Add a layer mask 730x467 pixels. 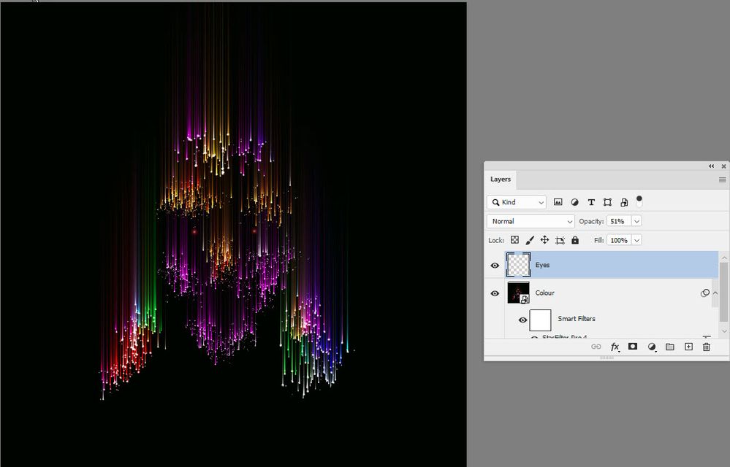(x=633, y=347)
